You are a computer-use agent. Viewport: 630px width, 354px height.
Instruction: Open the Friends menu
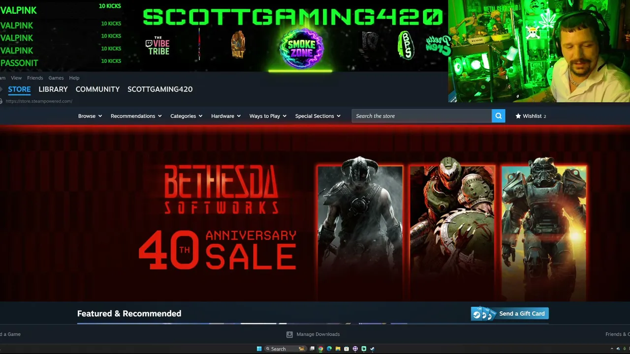point(35,78)
